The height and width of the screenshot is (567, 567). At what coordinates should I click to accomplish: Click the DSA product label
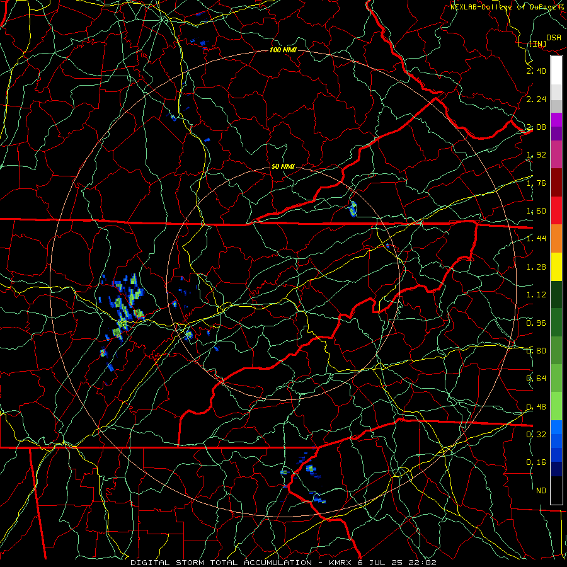554,37
